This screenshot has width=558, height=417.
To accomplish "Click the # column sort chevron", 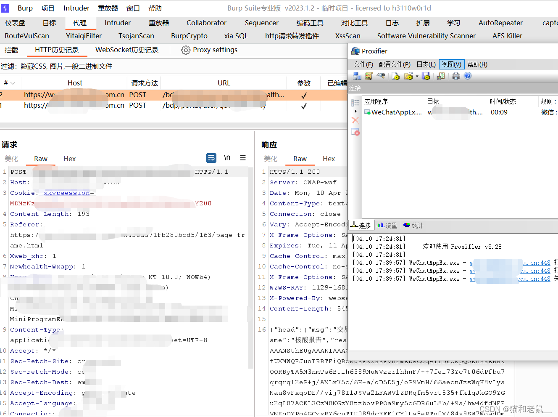I will [13, 83].
